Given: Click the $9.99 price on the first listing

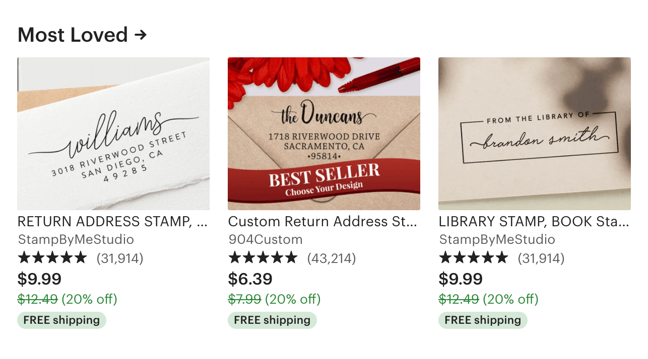Looking at the screenshot, I should click(39, 279).
